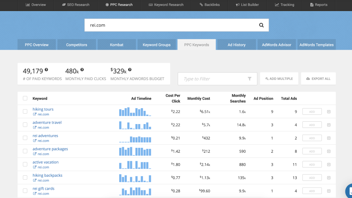
Task: Open the hiking backpacks keyword link
Action: tap(47, 175)
